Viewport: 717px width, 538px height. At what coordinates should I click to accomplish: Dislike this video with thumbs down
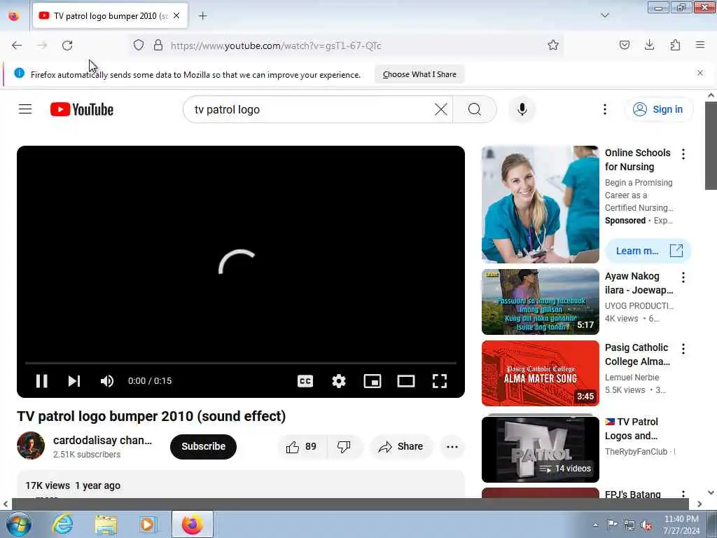click(x=344, y=446)
